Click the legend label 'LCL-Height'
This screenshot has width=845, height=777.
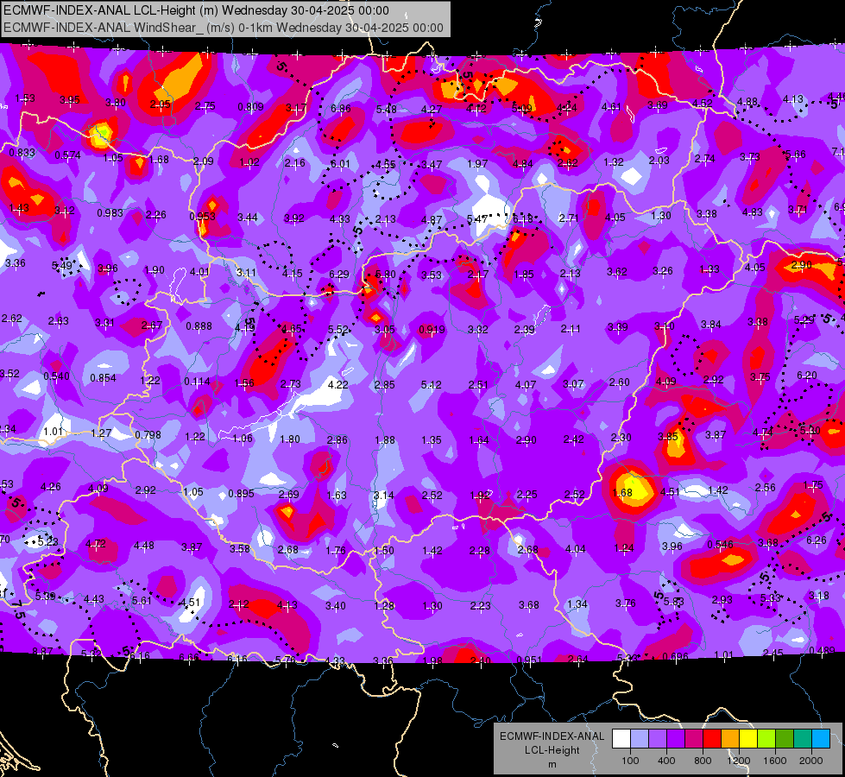(x=552, y=750)
